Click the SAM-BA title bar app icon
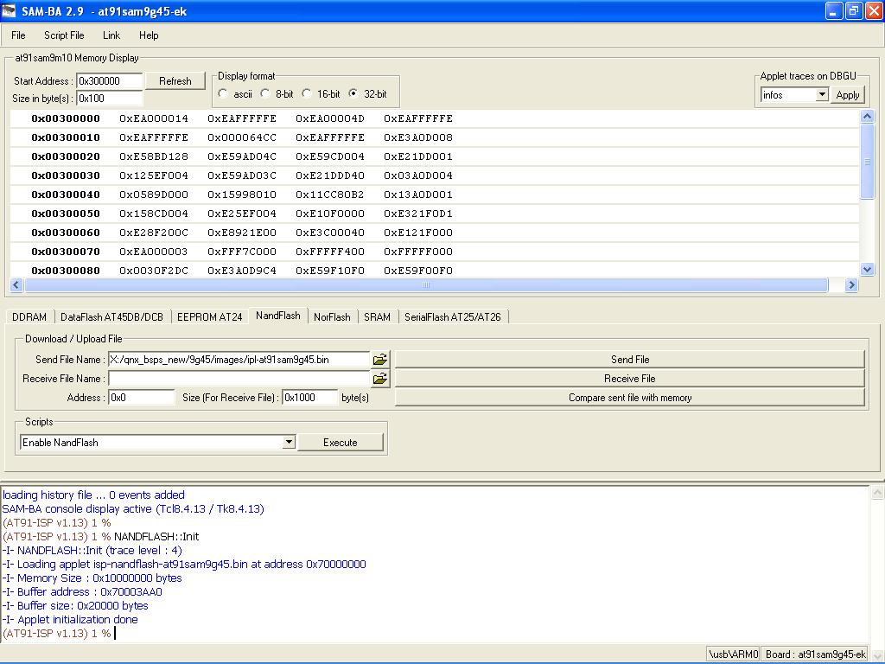This screenshot has width=885, height=664. [10, 11]
